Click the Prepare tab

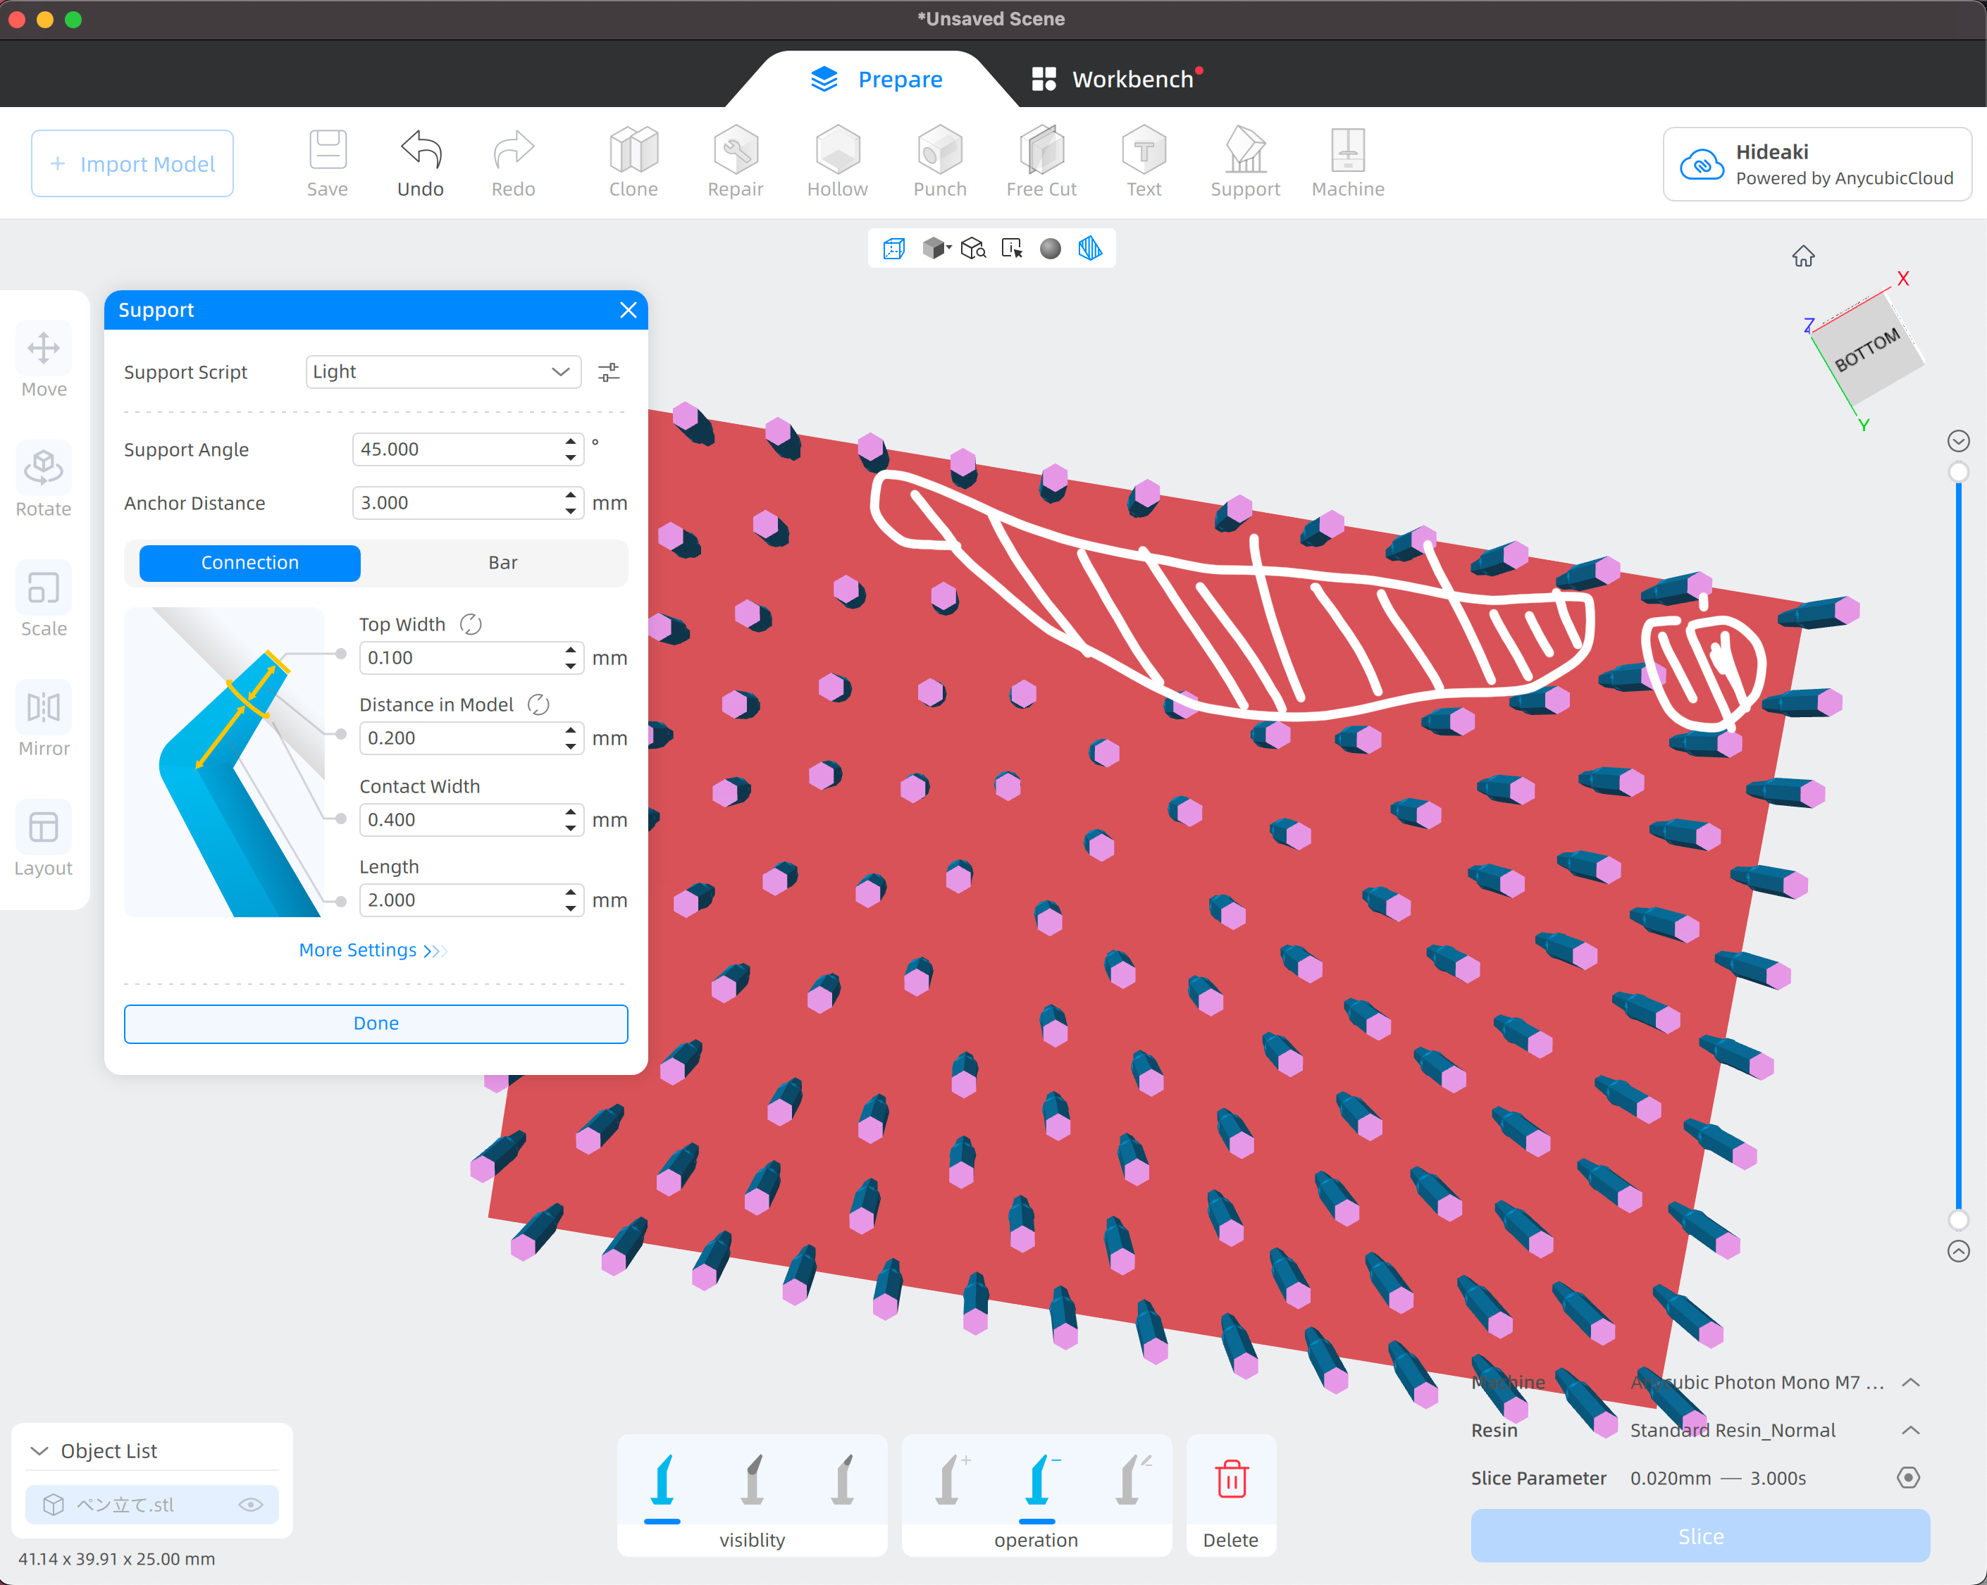point(876,80)
